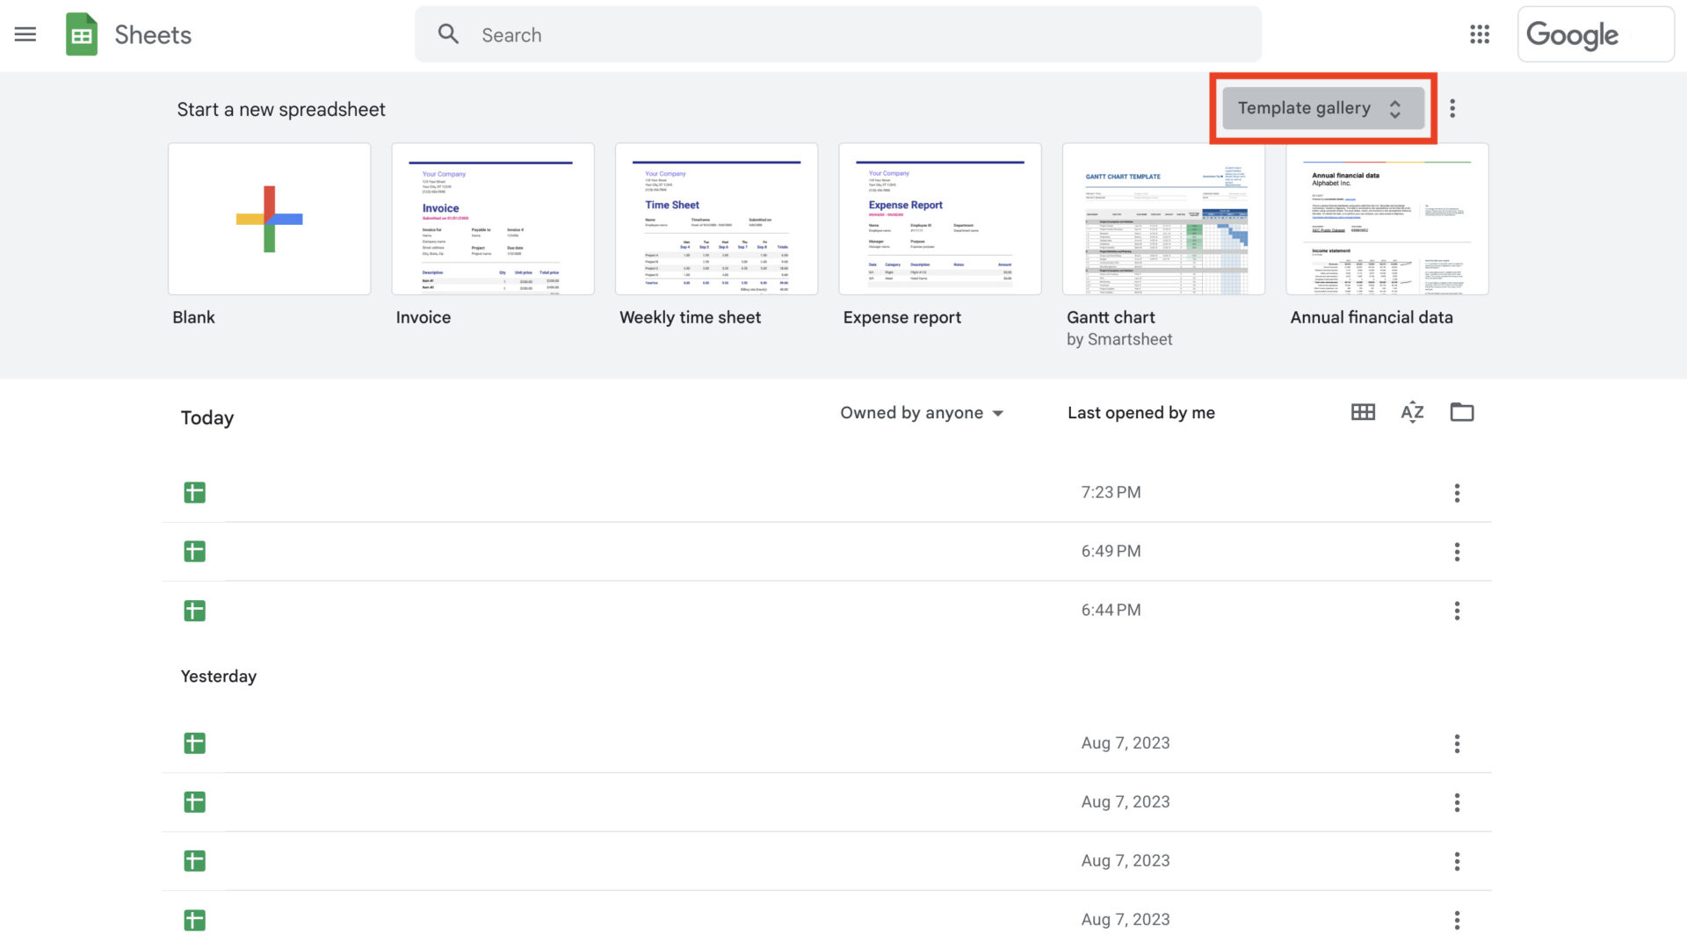Create a new Blank spreadsheet
Viewport: 1687px width, 948px height.
pos(269,218)
